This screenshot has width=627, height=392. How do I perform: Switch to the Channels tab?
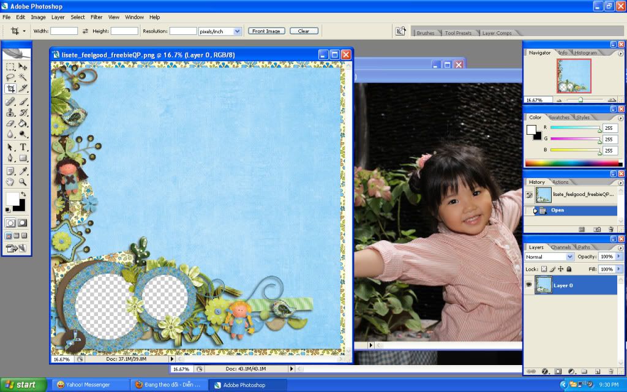[560, 247]
